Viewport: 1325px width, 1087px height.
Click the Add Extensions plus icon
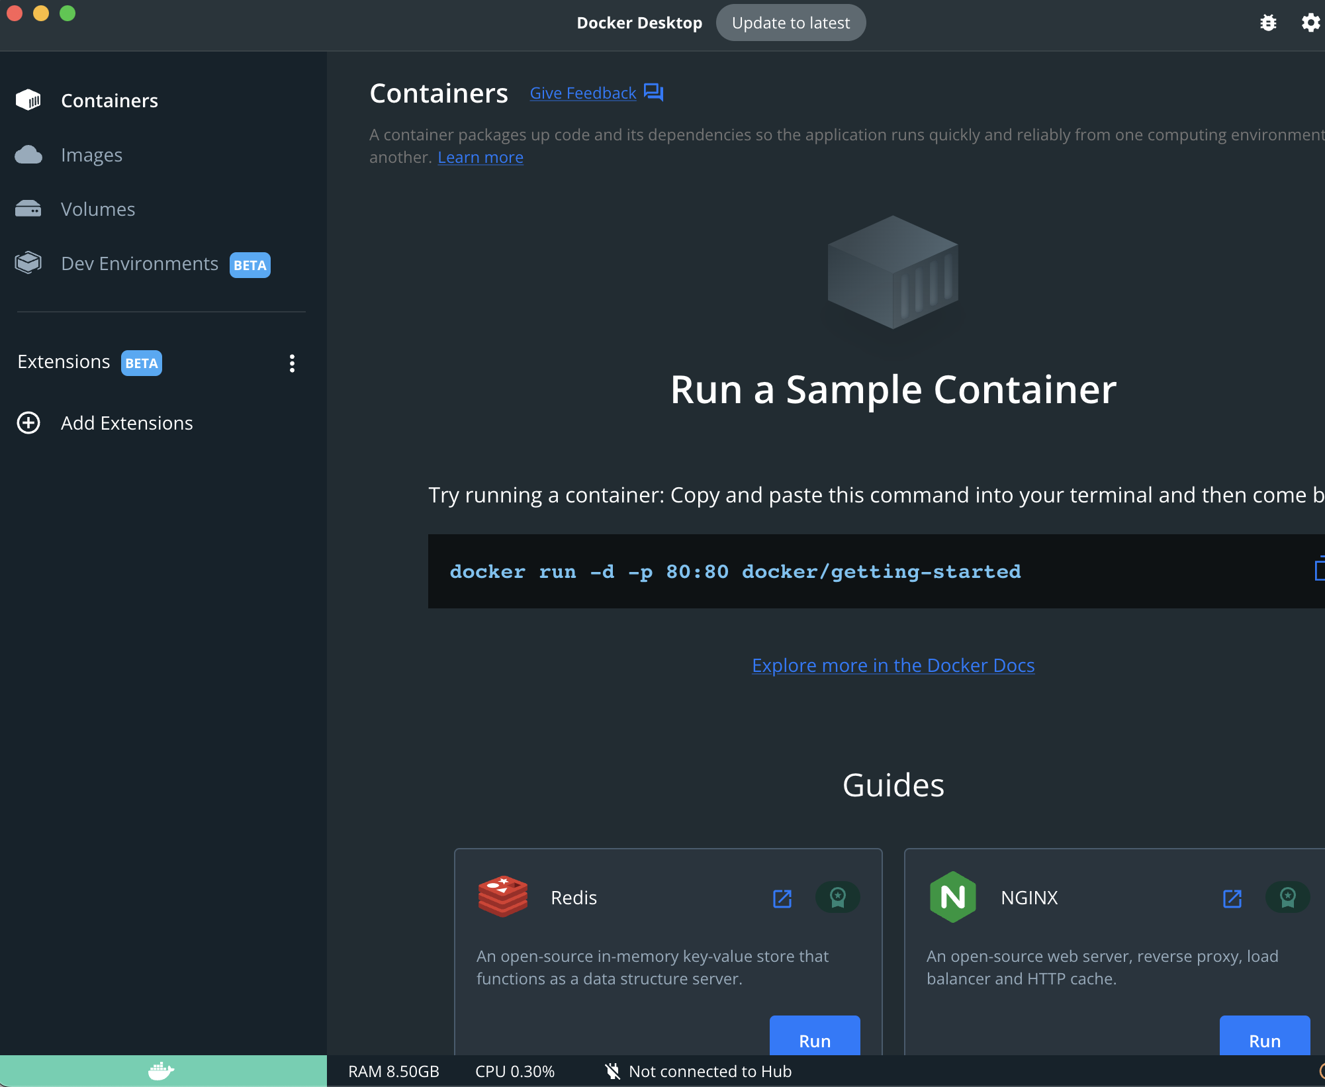[28, 423]
